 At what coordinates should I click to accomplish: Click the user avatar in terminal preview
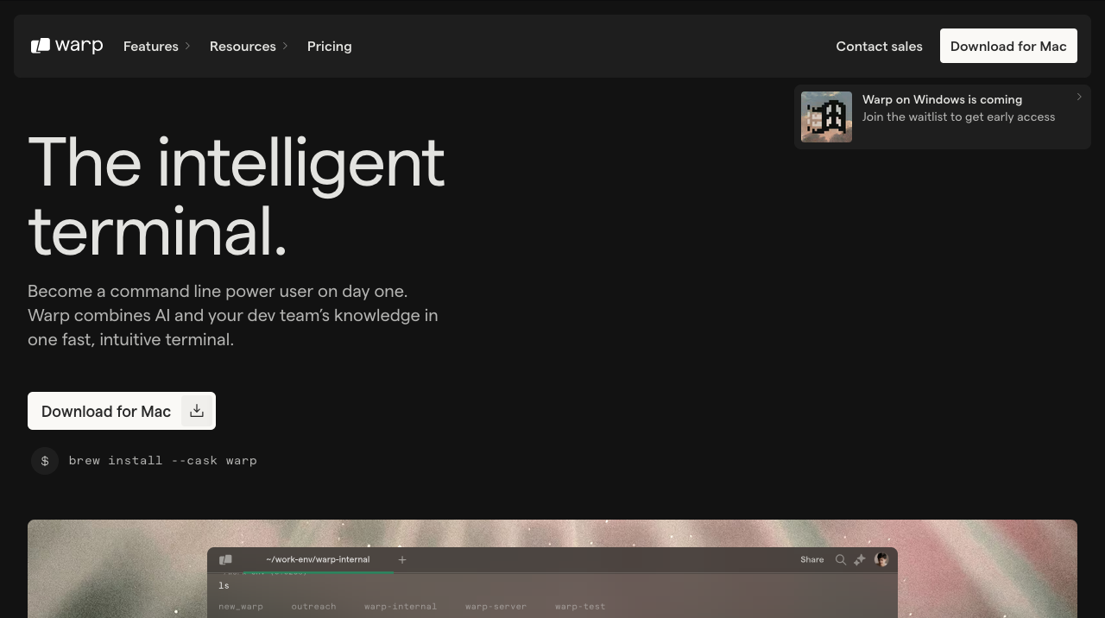881,560
